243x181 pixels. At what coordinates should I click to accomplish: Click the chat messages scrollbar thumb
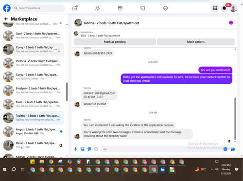coord(235,119)
